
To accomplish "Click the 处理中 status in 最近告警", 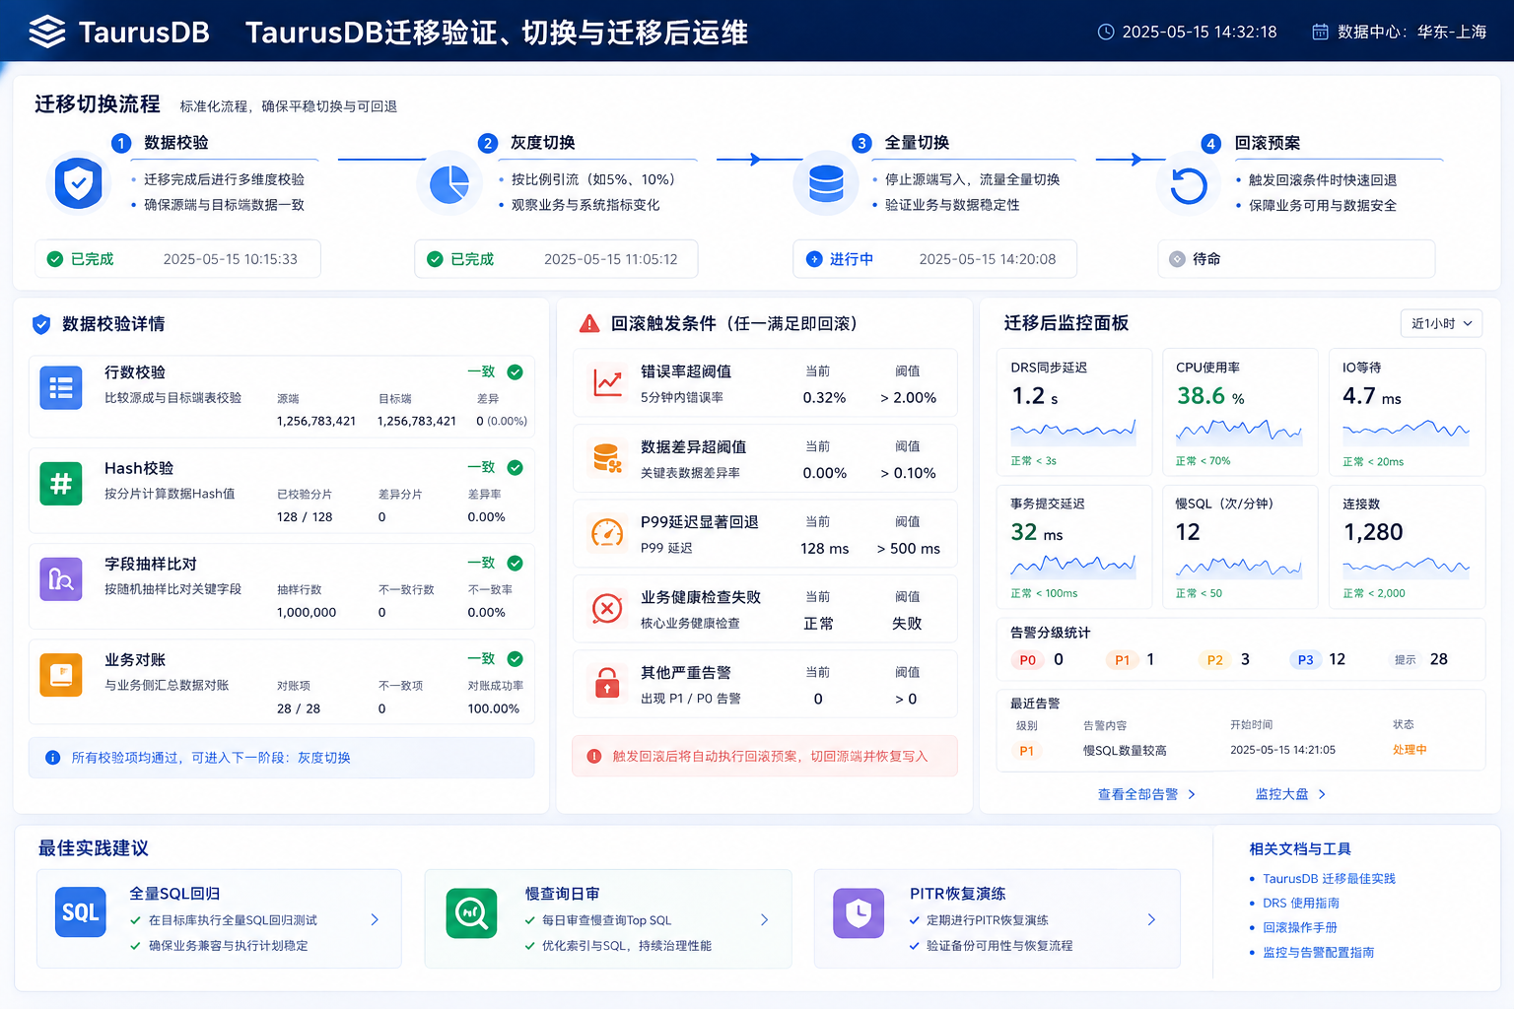I will point(1410,750).
